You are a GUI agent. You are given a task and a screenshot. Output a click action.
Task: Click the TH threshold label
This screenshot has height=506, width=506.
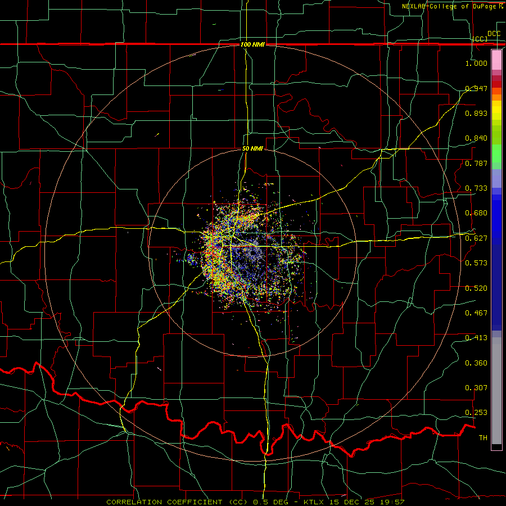click(x=483, y=438)
